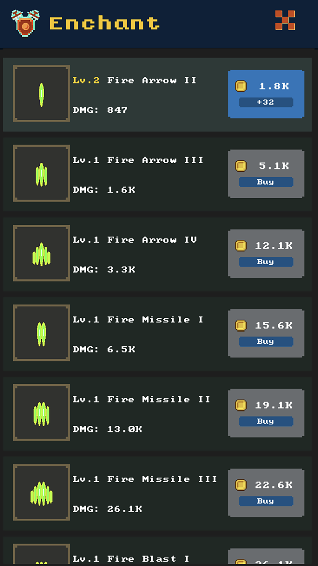Select the Fire Arrow II spell icon
The height and width of the screenshot is (566, 318).
click(x=41, y=94)
